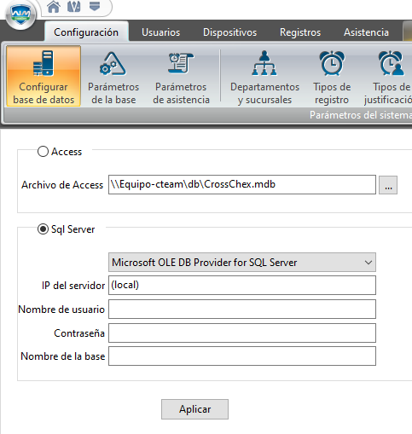Click the CrossChex shield logo button
The height and width of the screenshot is (434, 412).
[x=20, y=15]
